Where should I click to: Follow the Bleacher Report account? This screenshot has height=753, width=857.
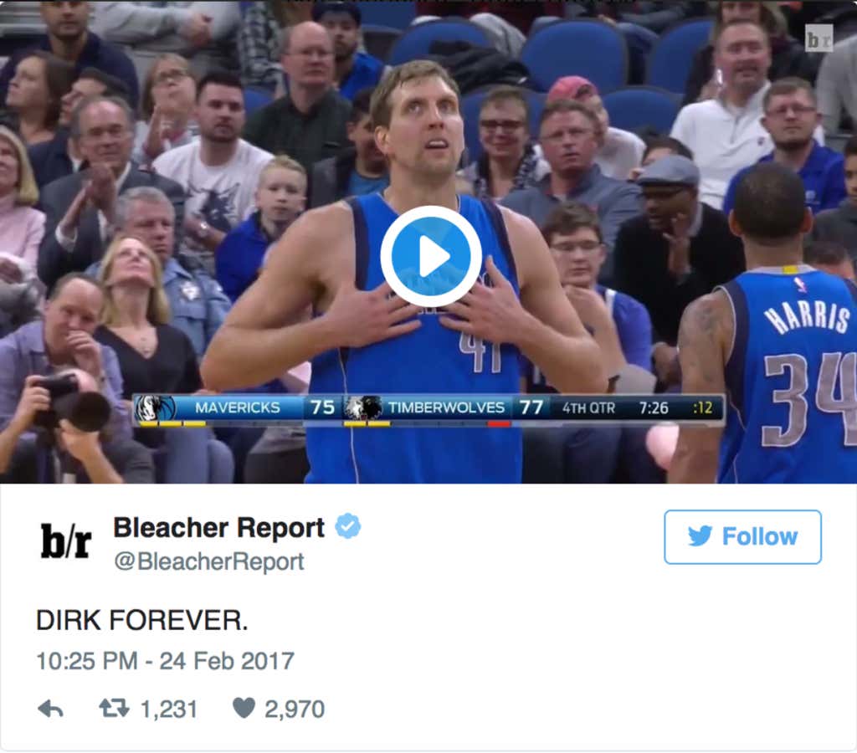click(743, 536)
